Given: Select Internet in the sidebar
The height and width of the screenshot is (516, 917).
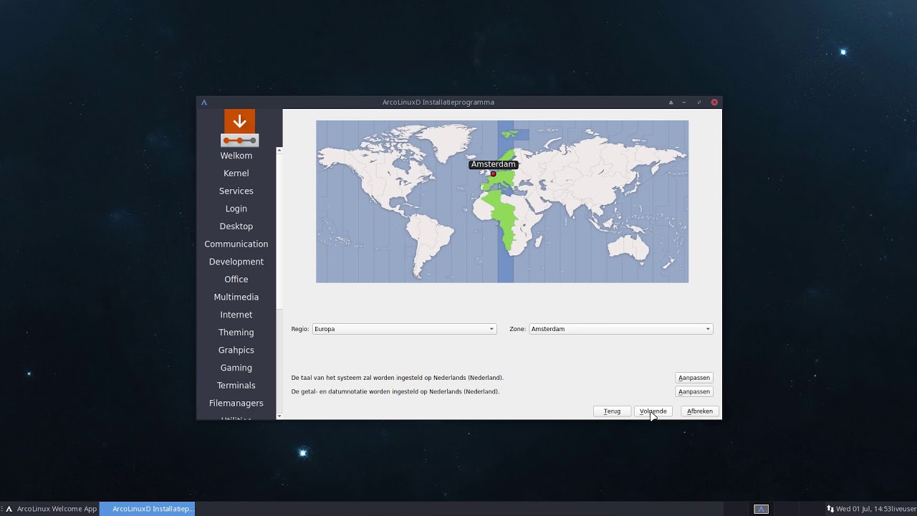Looking at the screenshot, I should pyautogui.click(x=236, y=315).
